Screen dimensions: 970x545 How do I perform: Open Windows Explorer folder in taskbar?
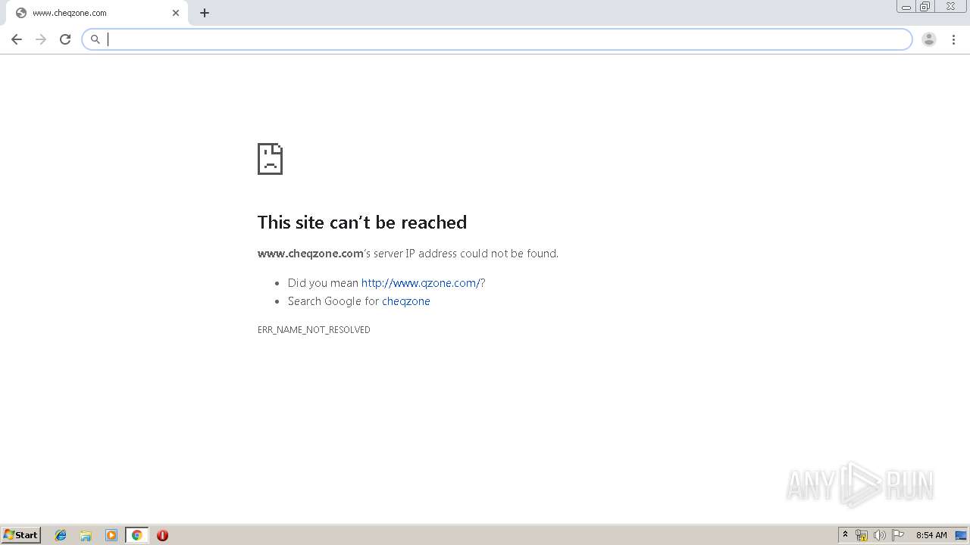(86, 535)
